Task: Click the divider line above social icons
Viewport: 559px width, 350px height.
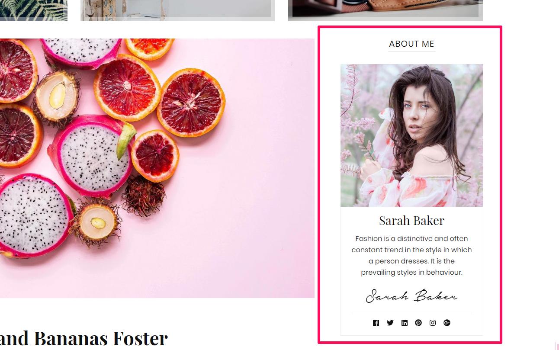Action: tap(412, 313)
